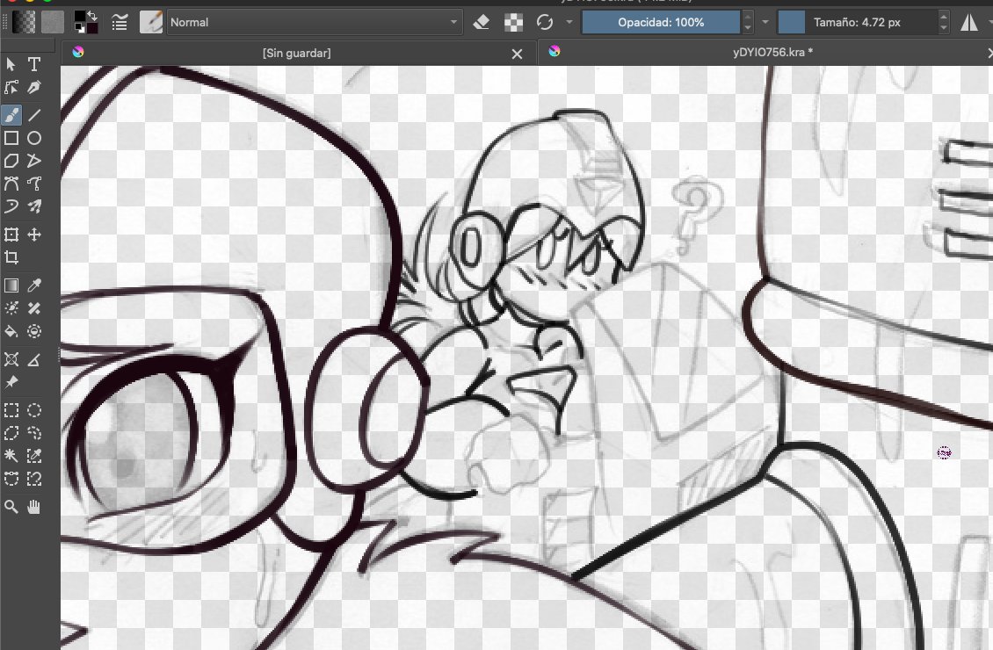
Task: Select the Calligraphy tool
Action: click(x=34, y=87)
